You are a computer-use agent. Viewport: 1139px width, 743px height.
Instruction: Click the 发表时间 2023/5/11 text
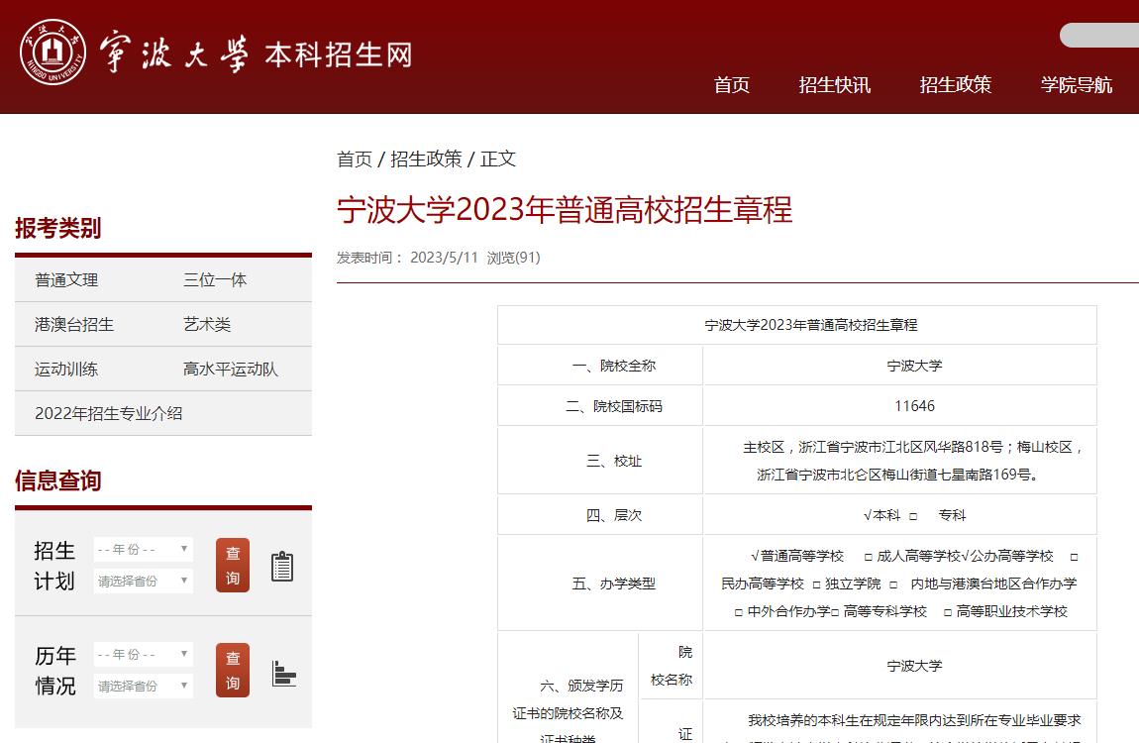click(407, 258)
